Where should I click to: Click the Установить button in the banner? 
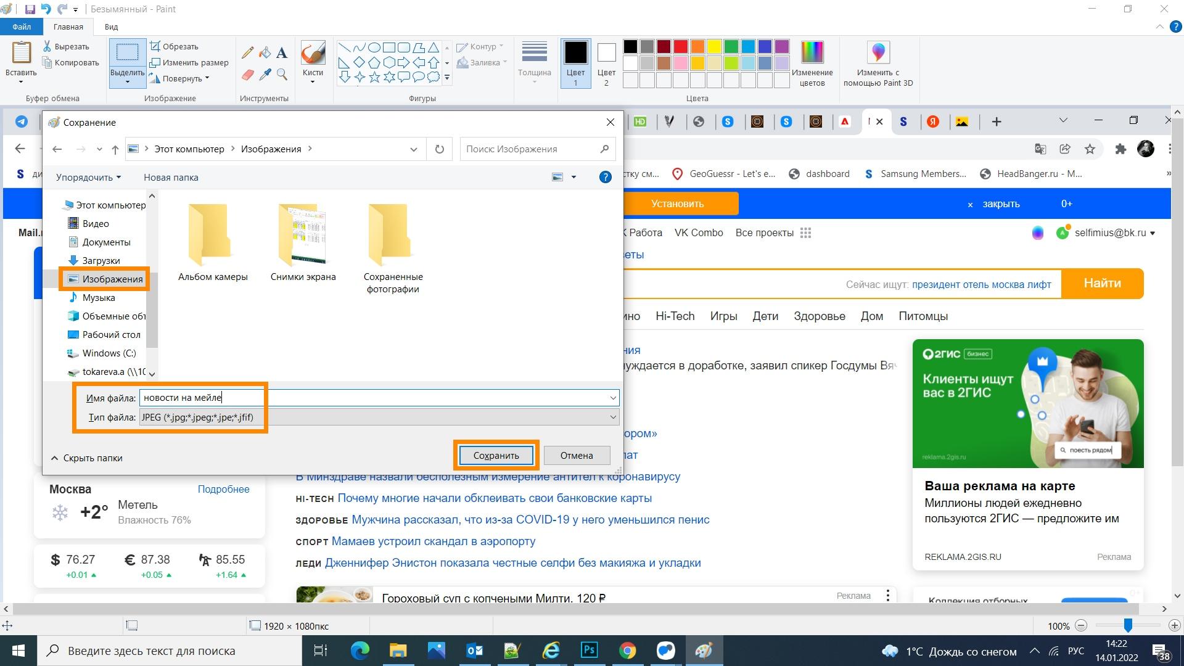click(677, 203)
